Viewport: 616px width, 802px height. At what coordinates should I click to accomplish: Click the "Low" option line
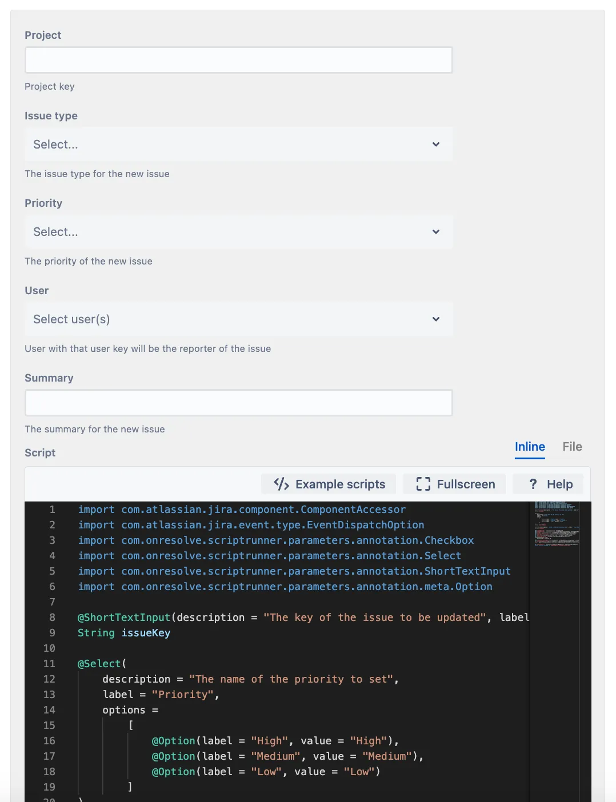266,772
